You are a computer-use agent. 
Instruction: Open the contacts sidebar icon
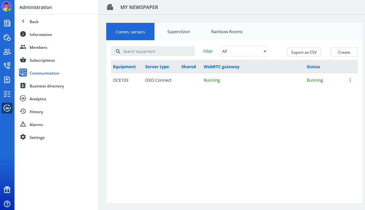click(7, 52)
